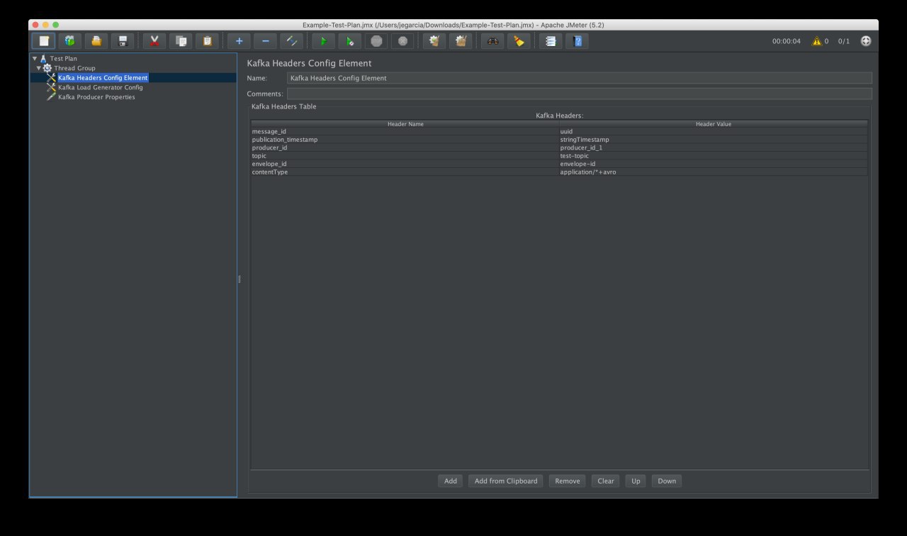Select the publication_timestamp header name cell

pos(405,140)
